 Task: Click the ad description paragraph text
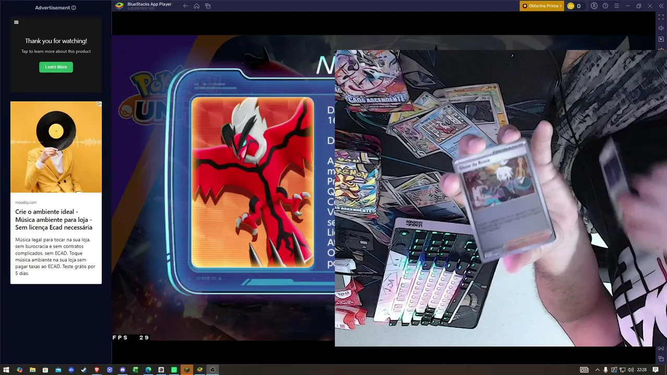point(55,256)
